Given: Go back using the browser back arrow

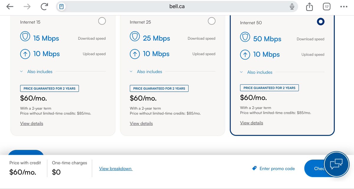Looking at the screenshot, I should pyautogui.click(x=10, y=6).
